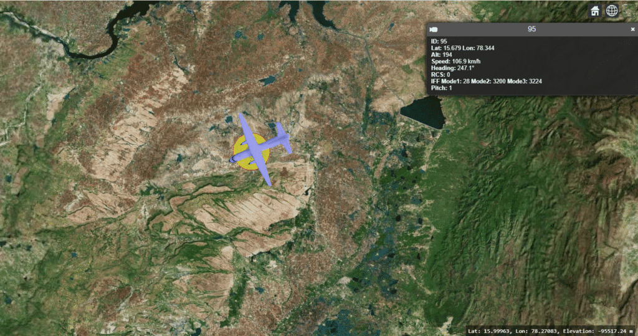
Task: Click the Home view button
Action: click(x=596, y=11)
